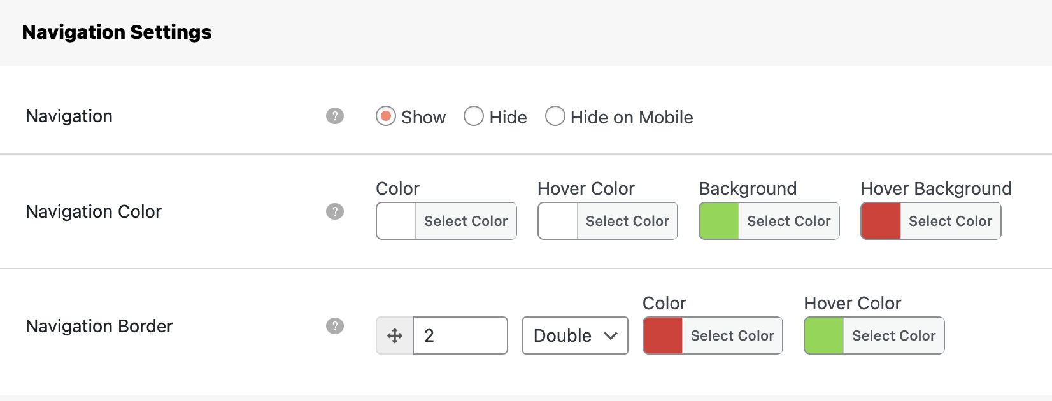This screenshot has width=1052, height=401.
Task: Click the green border Hover Color swatch
Action: click(x=824, y=335)
